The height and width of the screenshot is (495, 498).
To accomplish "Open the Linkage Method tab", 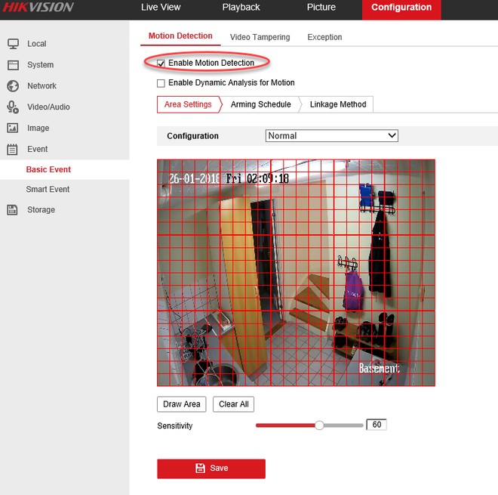I will [x=337, y=104].
